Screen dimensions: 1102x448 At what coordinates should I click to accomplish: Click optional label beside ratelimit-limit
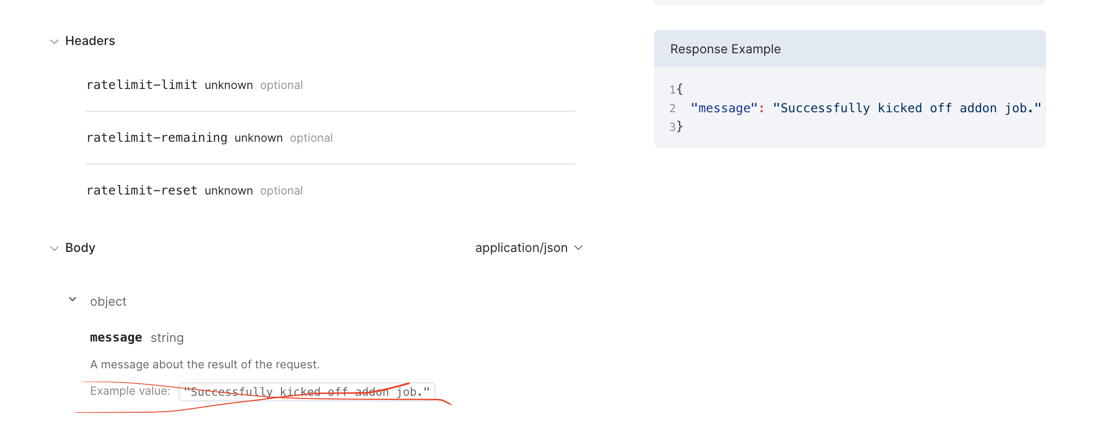pyautogui.click(x=281, y=85)
